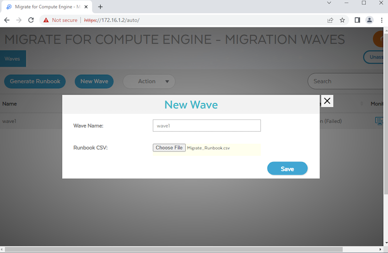
Task: Click the New Wave button behind dialog
Action: [94, 81]
